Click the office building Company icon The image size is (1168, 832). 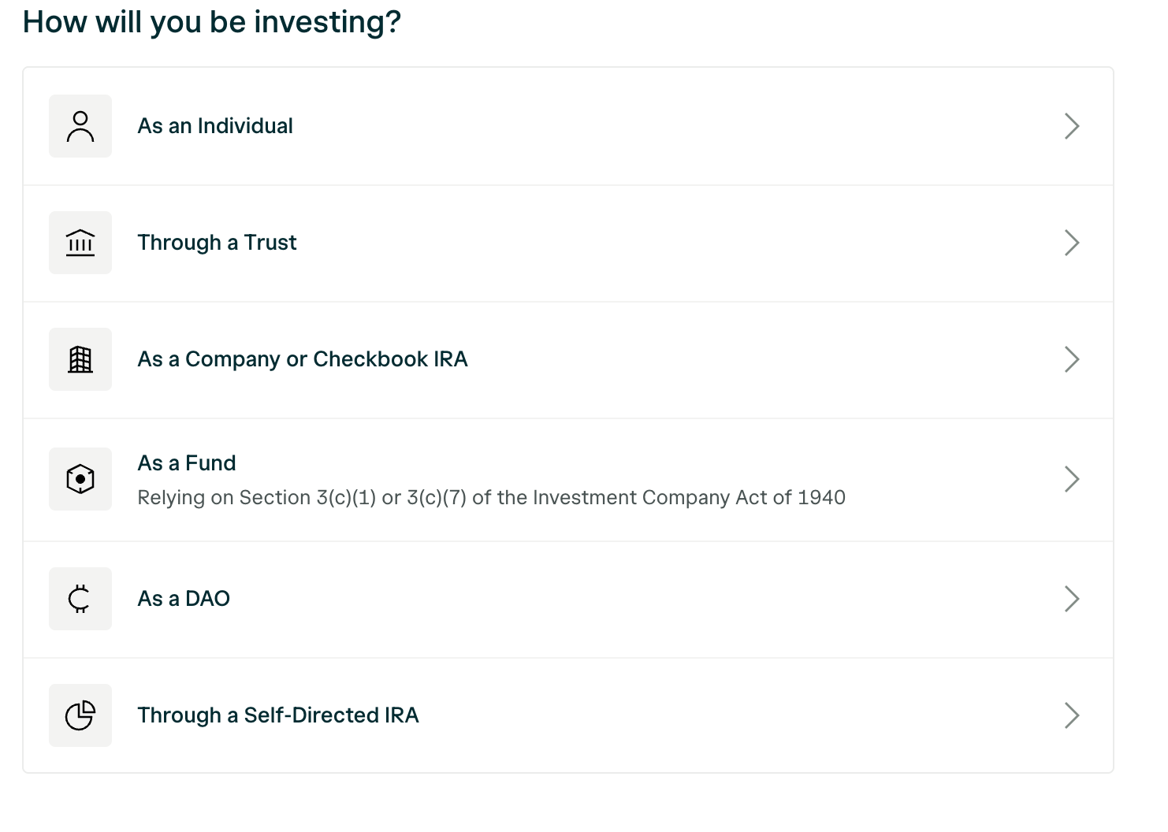[80, 359]
